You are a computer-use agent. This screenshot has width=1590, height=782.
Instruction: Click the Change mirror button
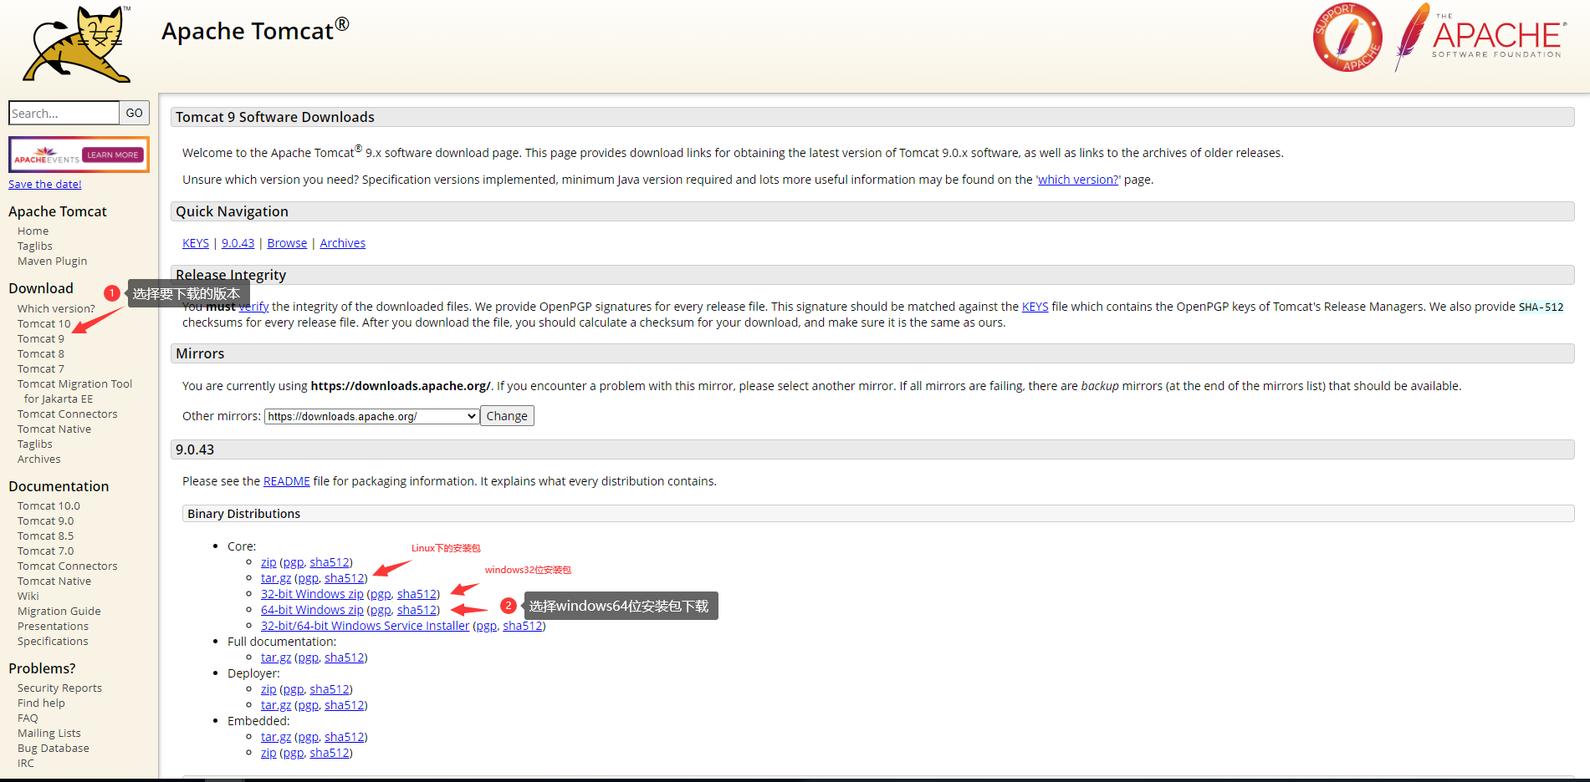click(x=507, y=416)
